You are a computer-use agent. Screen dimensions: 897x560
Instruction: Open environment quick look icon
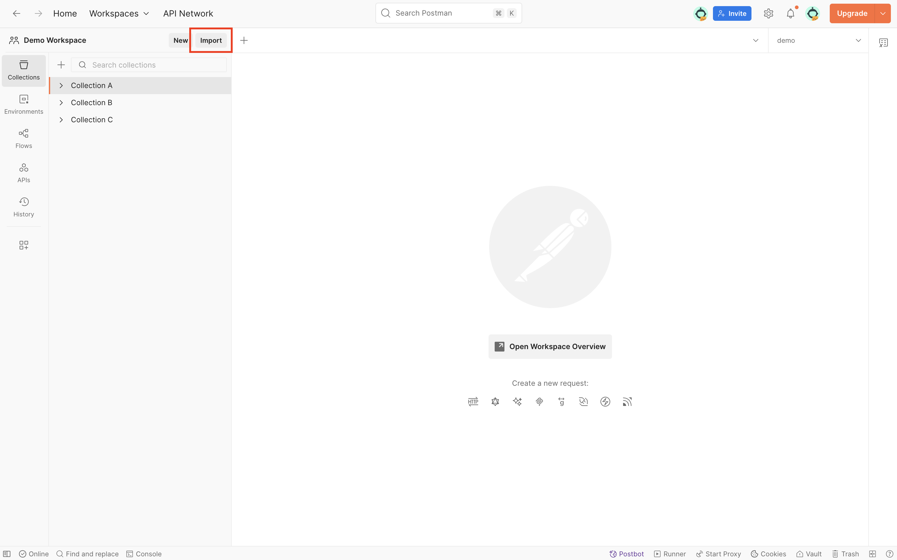click(x=883, y=42)
